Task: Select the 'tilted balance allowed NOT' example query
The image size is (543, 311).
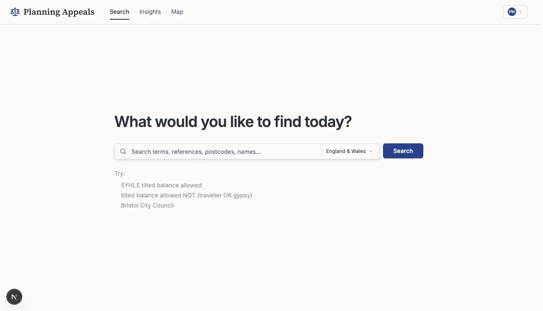Action: coord(186,195)
